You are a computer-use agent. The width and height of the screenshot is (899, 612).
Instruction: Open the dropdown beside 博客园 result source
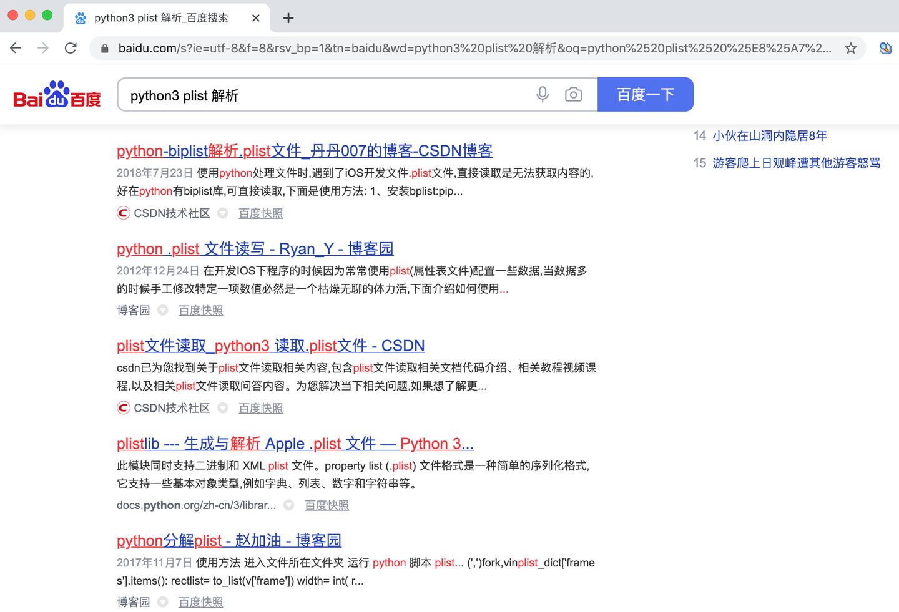coord(162,310)
